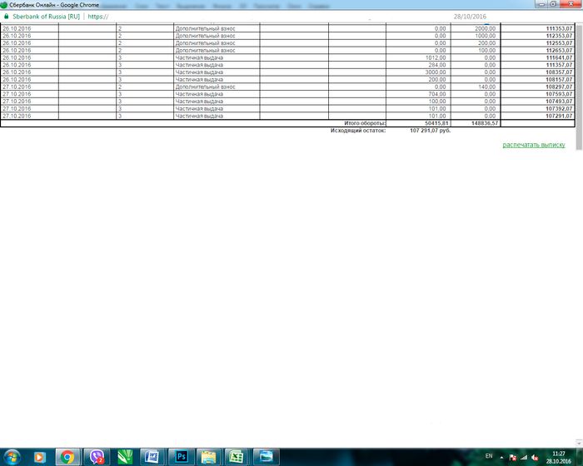Show hidden tray icons arrow
The width and height of the screenshot is (583, 466).
[501, 458]
